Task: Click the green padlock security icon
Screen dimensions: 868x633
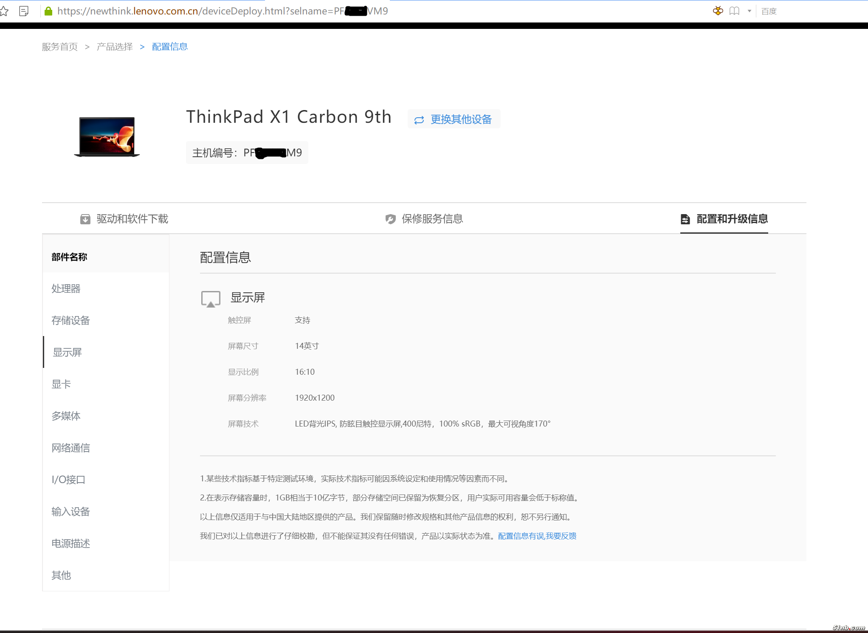Action: click(48, 11)
